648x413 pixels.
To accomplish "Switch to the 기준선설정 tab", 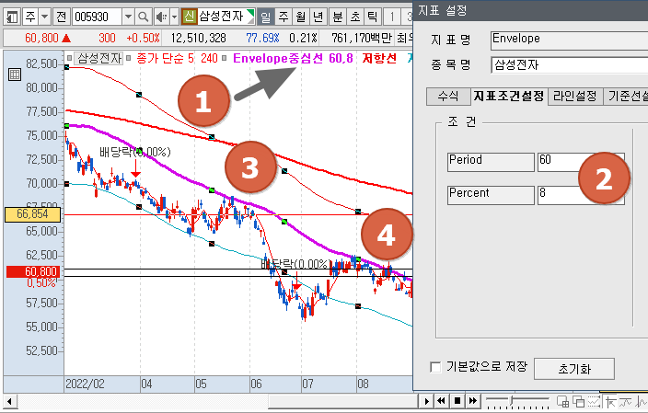I will [626, 97].
